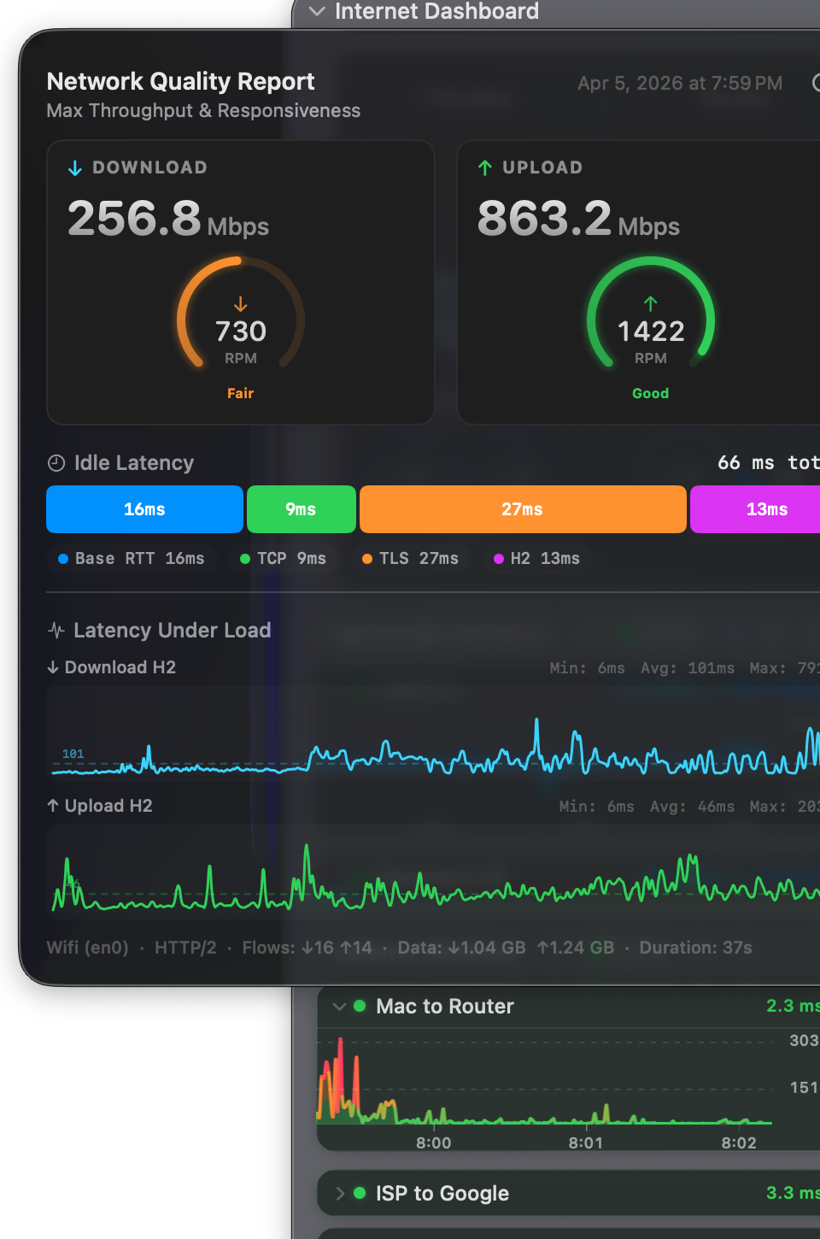The height and width of the screenshot is (1239, 820).
Task: Click the down-arrow icon next to Download H2
Action: click(x=53, y=667)
